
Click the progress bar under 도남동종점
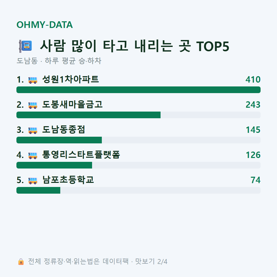click(x=138, y=140)
